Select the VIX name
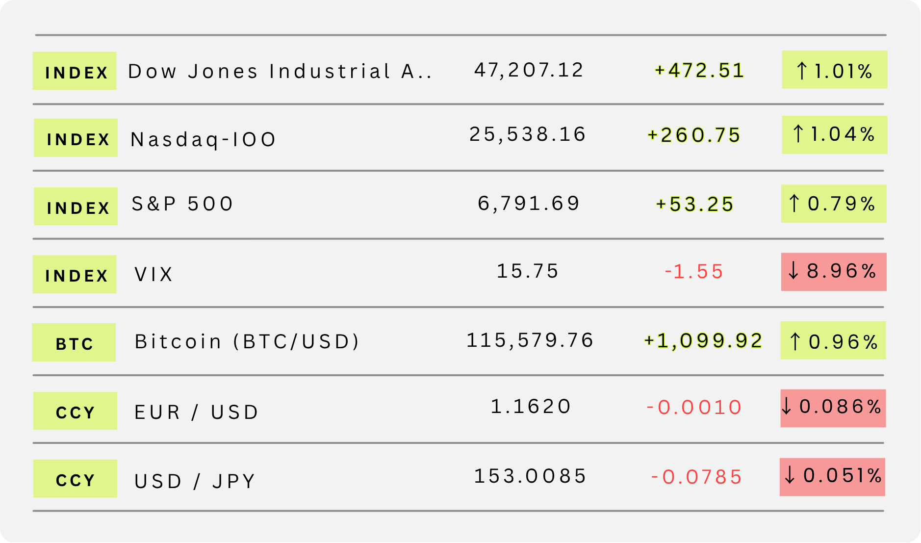Screen dimensions: 921x543 [x=154, y=274]
